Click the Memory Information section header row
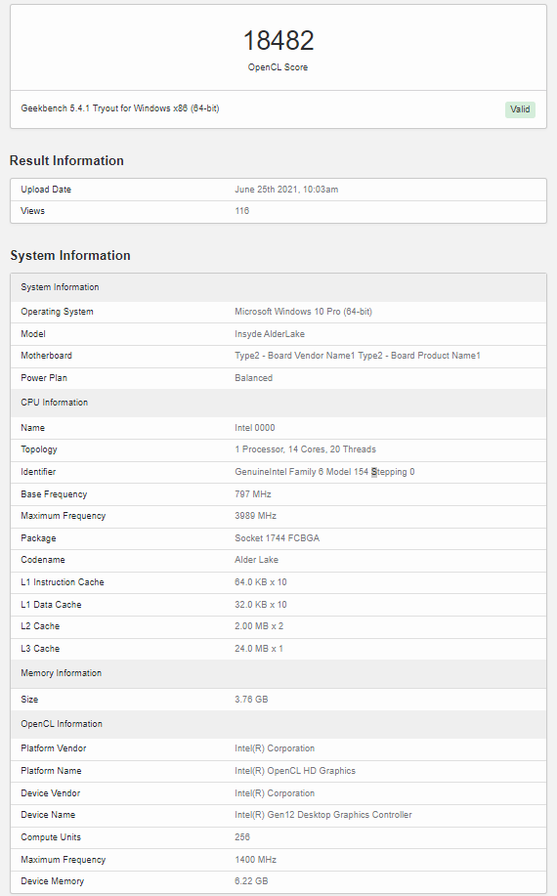Image resolution: width=557 pixels, height=896 pixels. tap(278, 673)
